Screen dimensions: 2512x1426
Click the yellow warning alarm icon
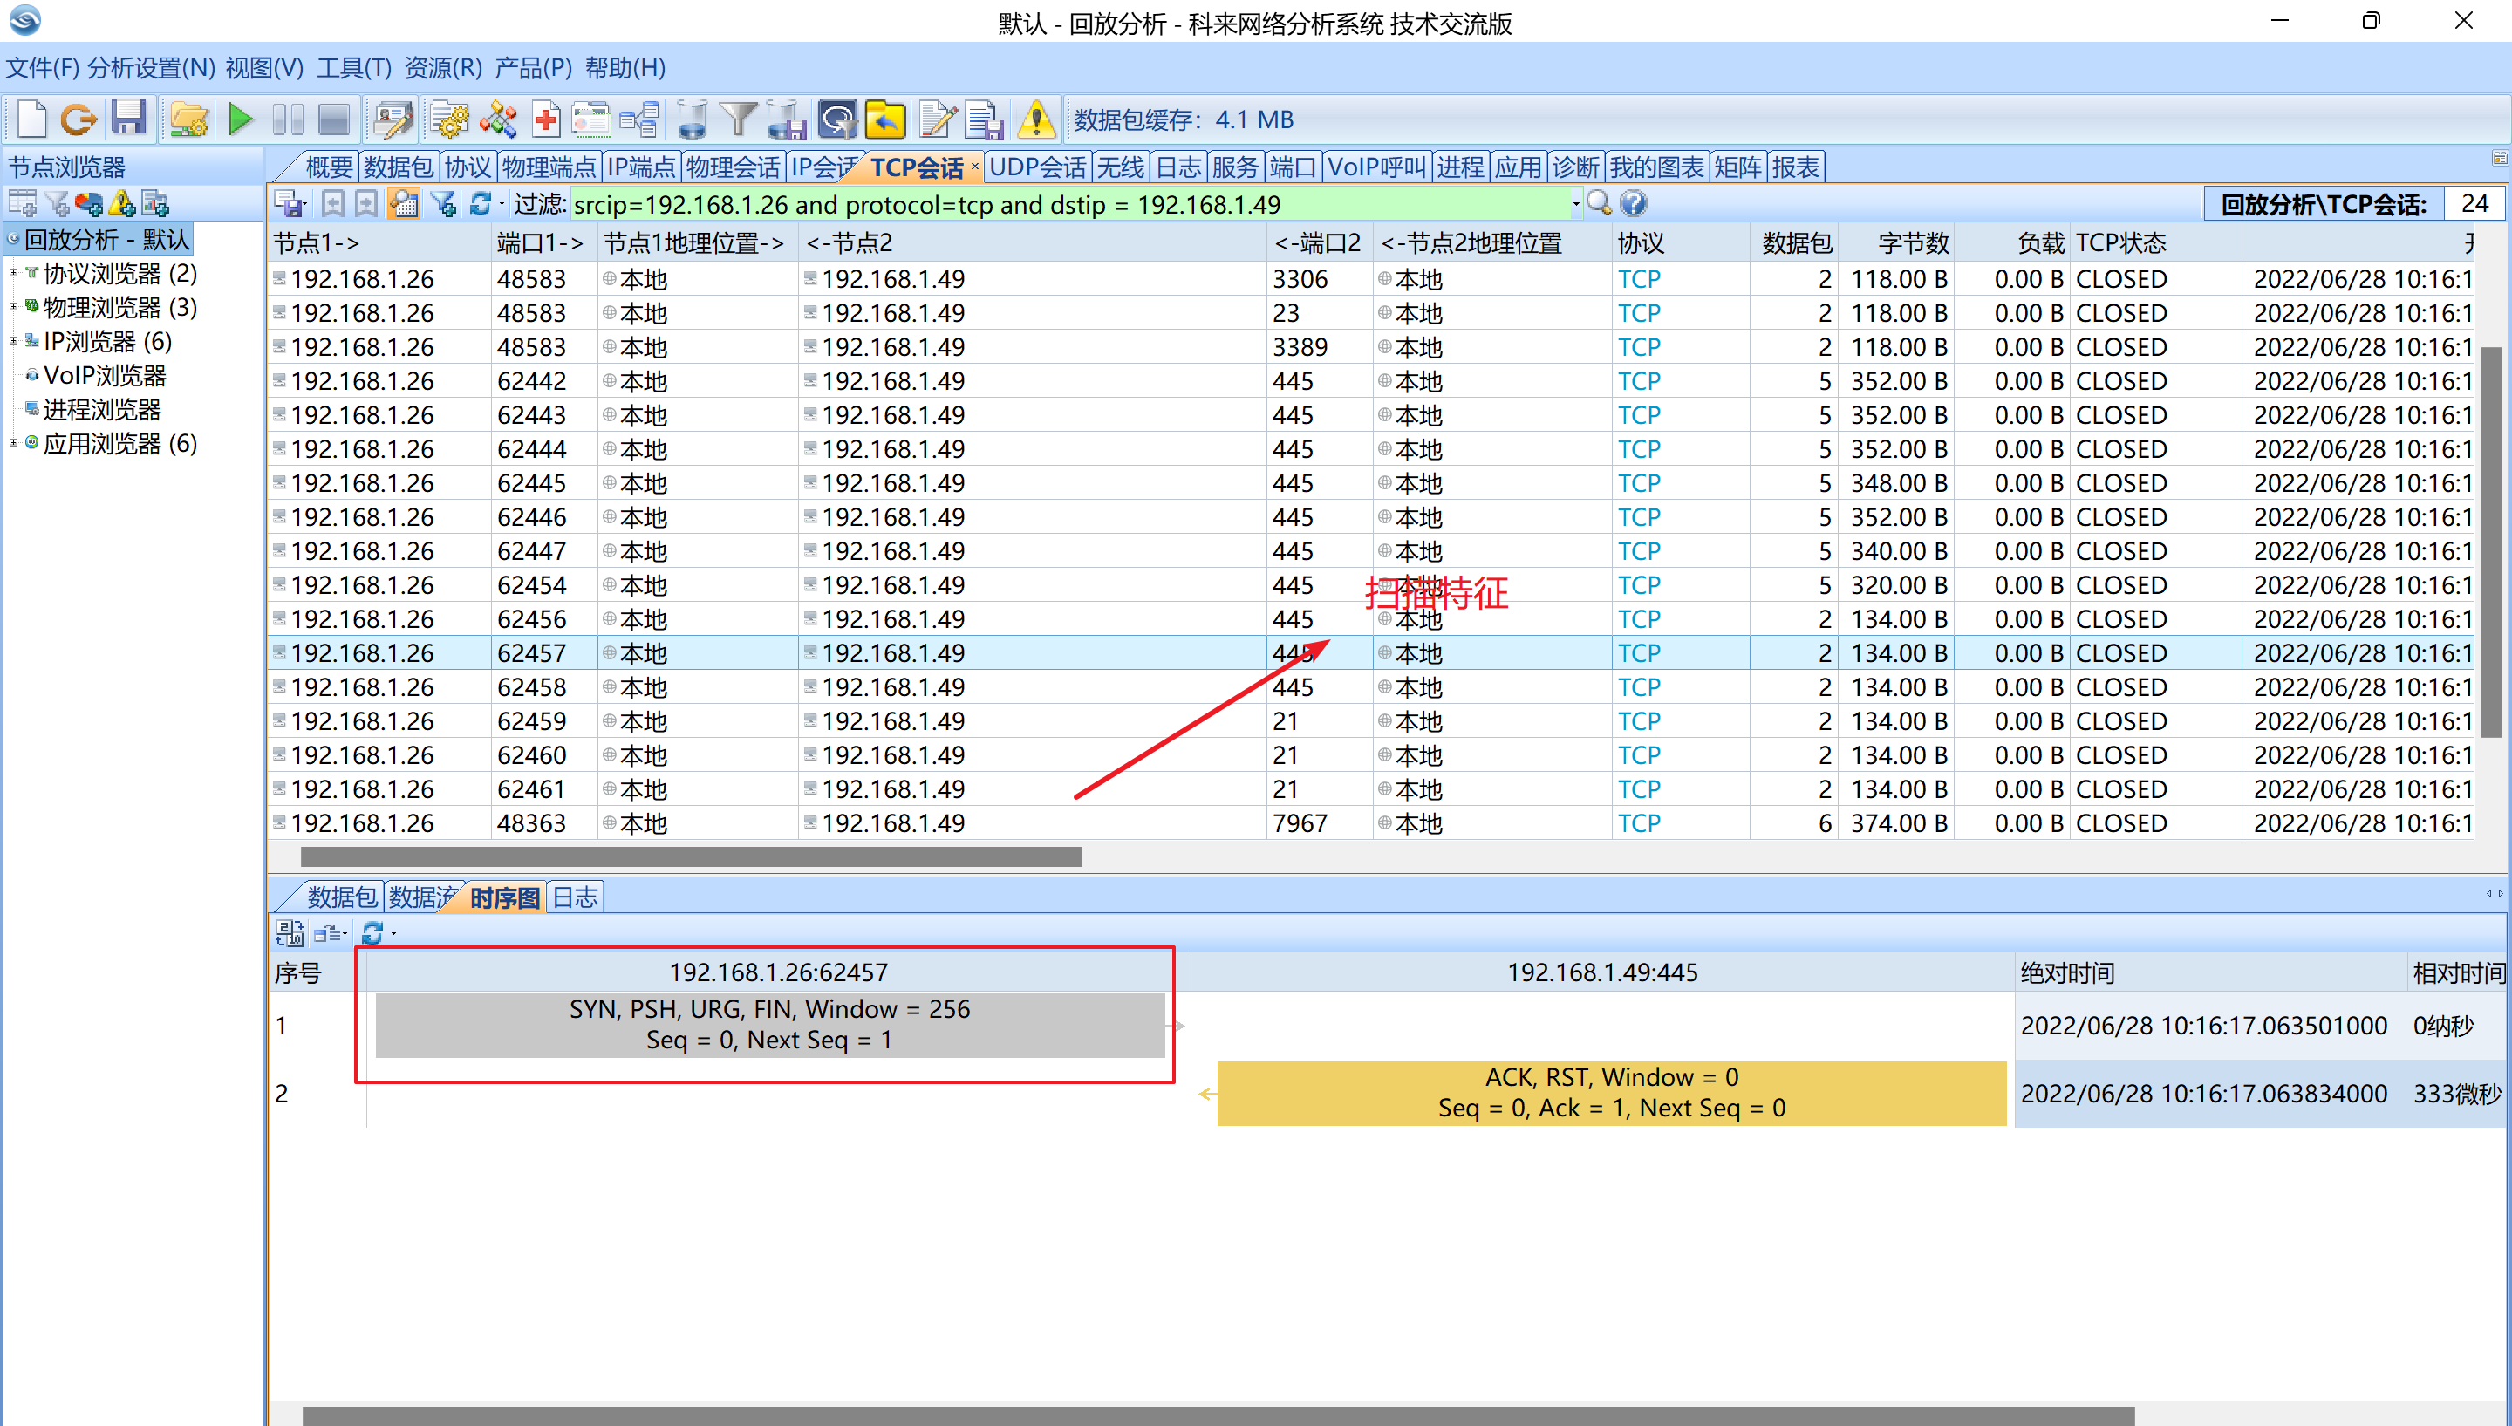1035,119
